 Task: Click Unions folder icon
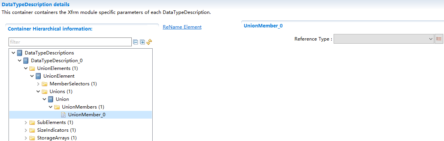[45, 92]
